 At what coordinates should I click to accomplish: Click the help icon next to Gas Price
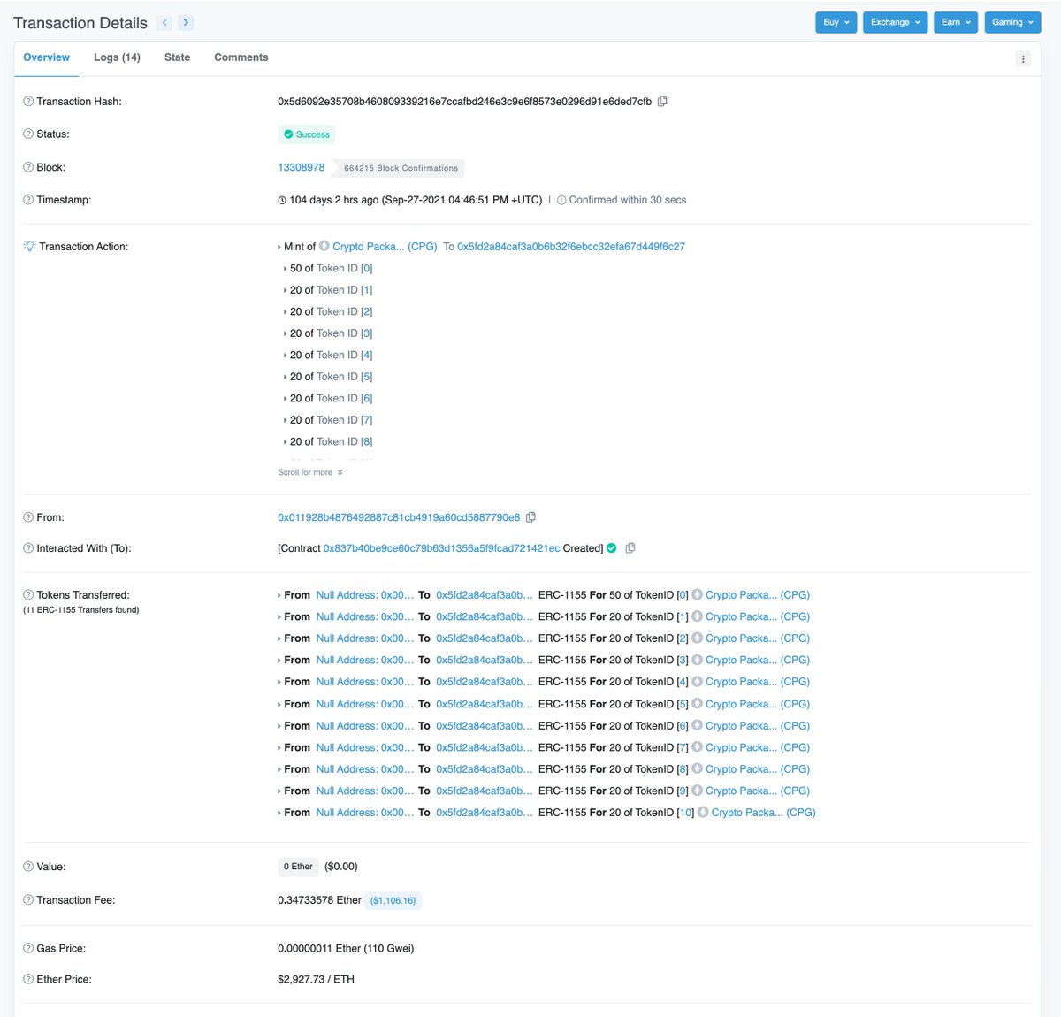[28, 949]
